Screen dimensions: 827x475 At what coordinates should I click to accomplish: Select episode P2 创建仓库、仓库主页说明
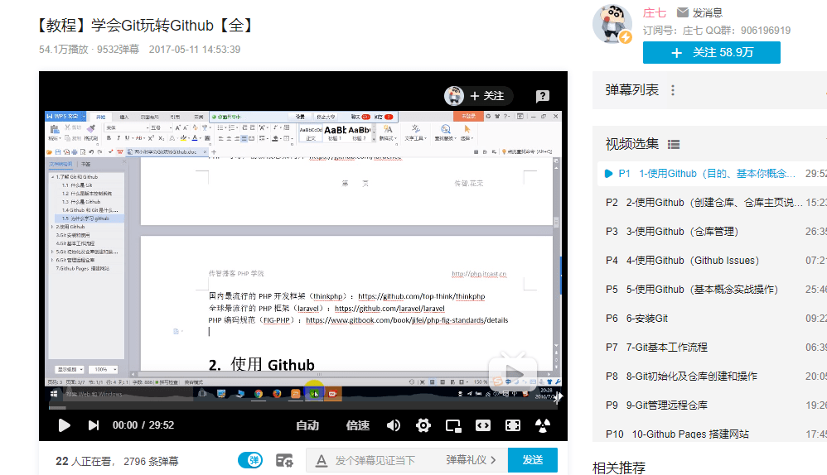click(712, 203)
